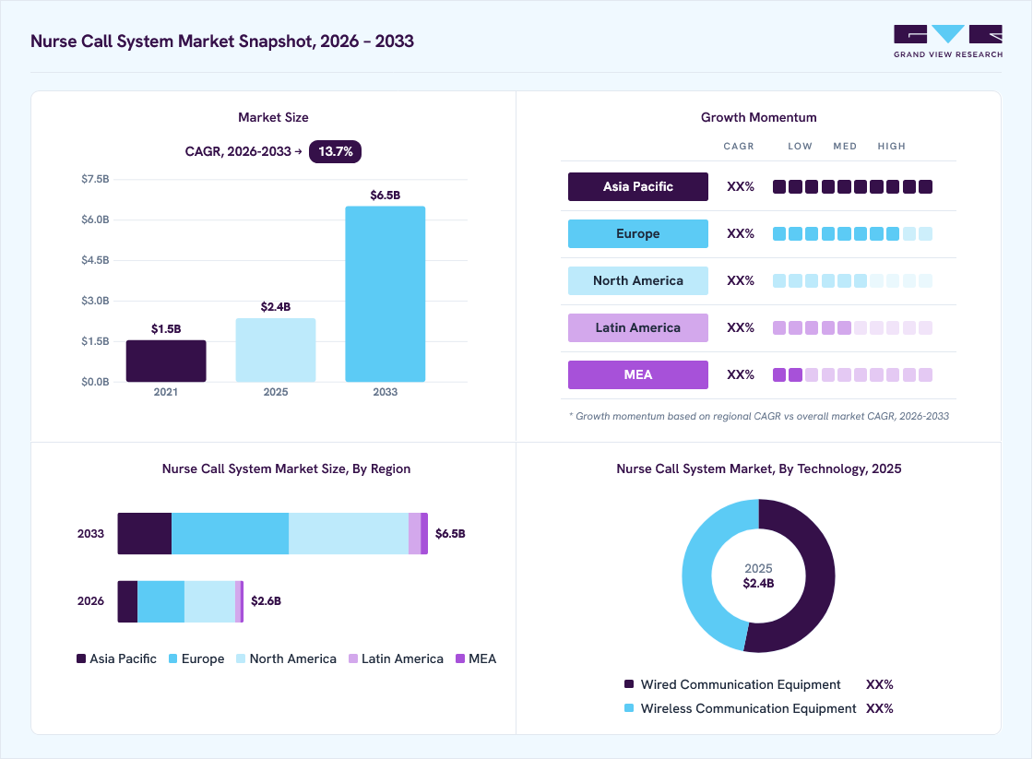Select the North America region label
Viewport: 1033px width, 759px height.
pos(637,280)
